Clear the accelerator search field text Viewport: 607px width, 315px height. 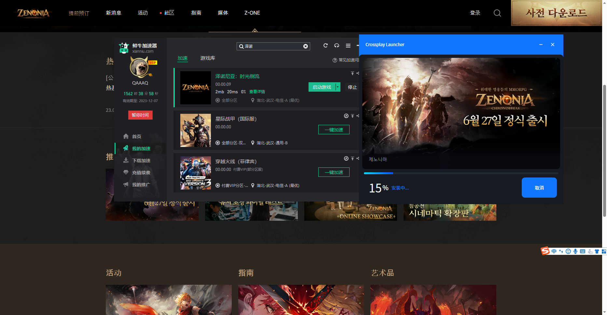[x=306, y=46]
